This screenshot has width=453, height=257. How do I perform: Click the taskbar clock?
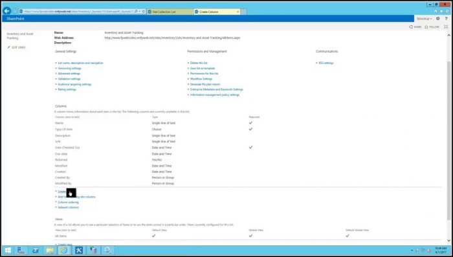[x=441, y=251]
